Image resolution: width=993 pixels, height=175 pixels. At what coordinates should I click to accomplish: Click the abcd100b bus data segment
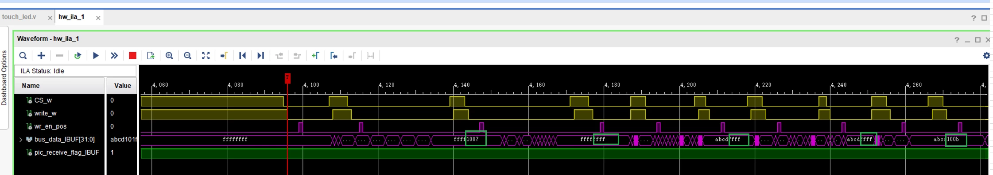pyautogui.click(x=946, y=140)
